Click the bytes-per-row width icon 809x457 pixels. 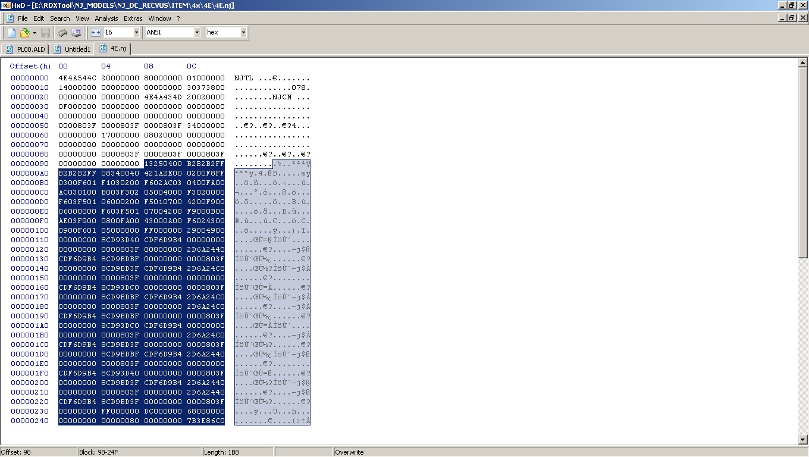[x=96, y=33]
